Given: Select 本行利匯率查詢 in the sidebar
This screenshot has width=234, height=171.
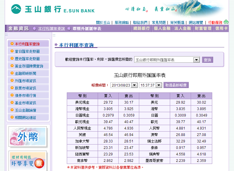Looking at the screenshot, I should [x=28, y=44].
